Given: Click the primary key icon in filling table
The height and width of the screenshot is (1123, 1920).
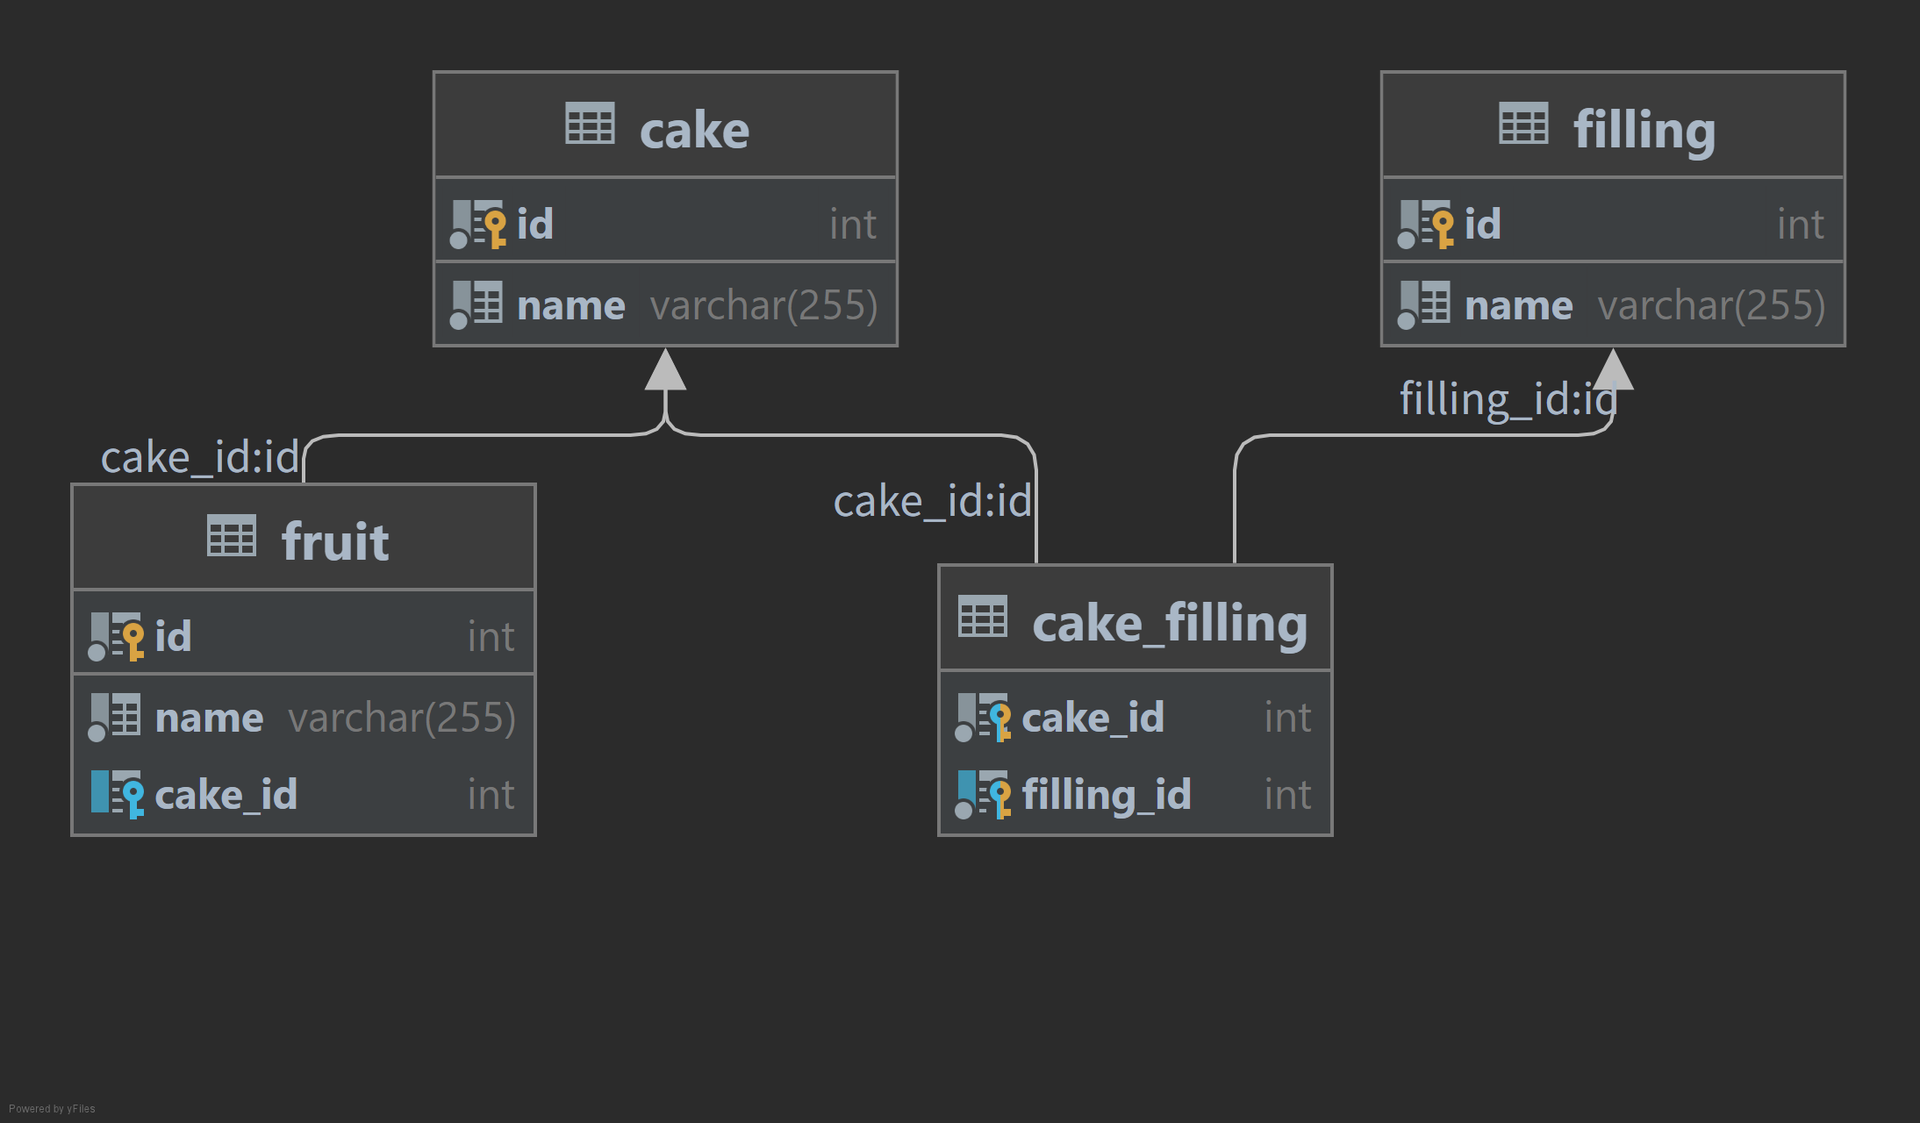Looking at the screenshot, I should tap(1427, 224).
